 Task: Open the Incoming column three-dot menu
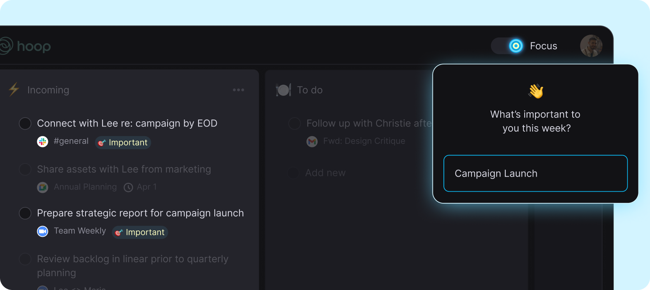pyautogui.click(x=238, y=90)
